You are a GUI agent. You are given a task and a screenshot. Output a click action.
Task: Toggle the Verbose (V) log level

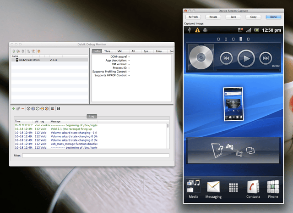pos(28,109)
